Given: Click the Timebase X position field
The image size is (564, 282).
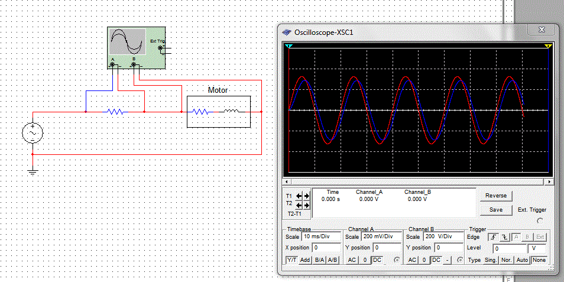Looking at the screenshot, I should pyautogui.click(x=326, y=248).
